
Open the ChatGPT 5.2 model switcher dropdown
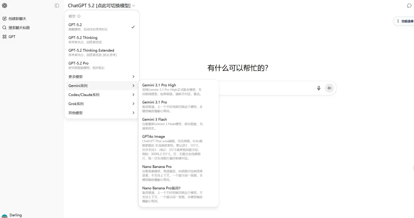pyautogui.click(x=101, y=6)
